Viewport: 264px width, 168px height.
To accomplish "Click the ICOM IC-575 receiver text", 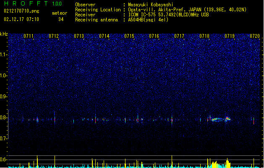I will 168,15.
